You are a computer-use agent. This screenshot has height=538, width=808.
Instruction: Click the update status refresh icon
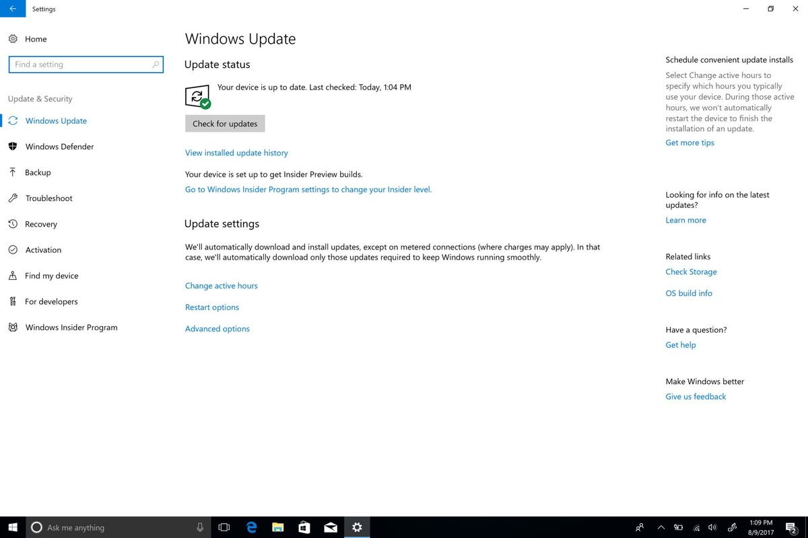coord(197,95)
